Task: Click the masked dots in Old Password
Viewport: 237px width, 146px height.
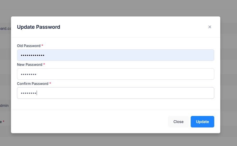Action: point(32,55)
